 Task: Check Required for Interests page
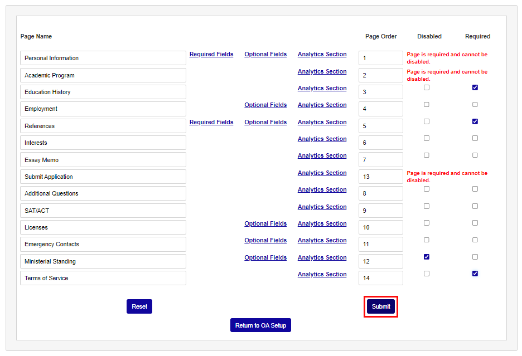click(475, 138)
